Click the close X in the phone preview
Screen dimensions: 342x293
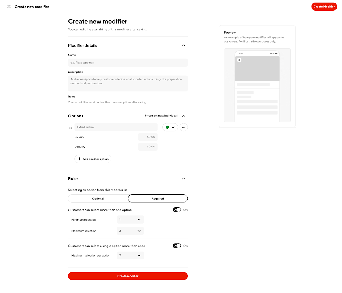tap(239, 60)
